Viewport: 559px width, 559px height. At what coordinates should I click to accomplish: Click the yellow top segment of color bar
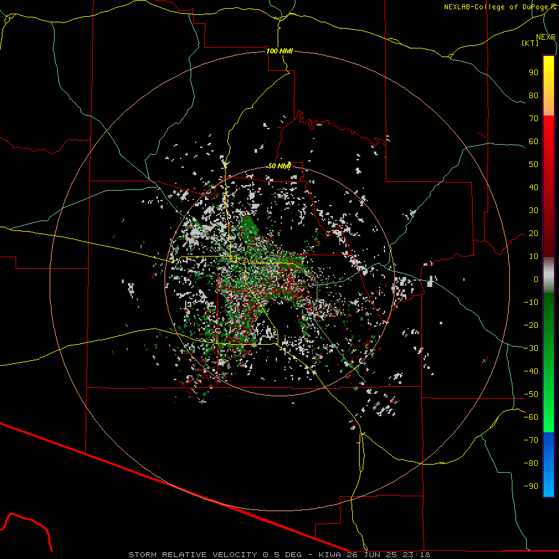tap(548, 86)
